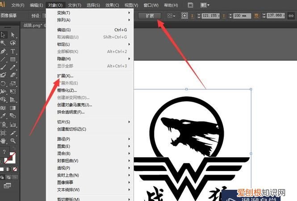Toggle the constrain width and height link
Screen dimensions: 297x201
tap(291, 16)
